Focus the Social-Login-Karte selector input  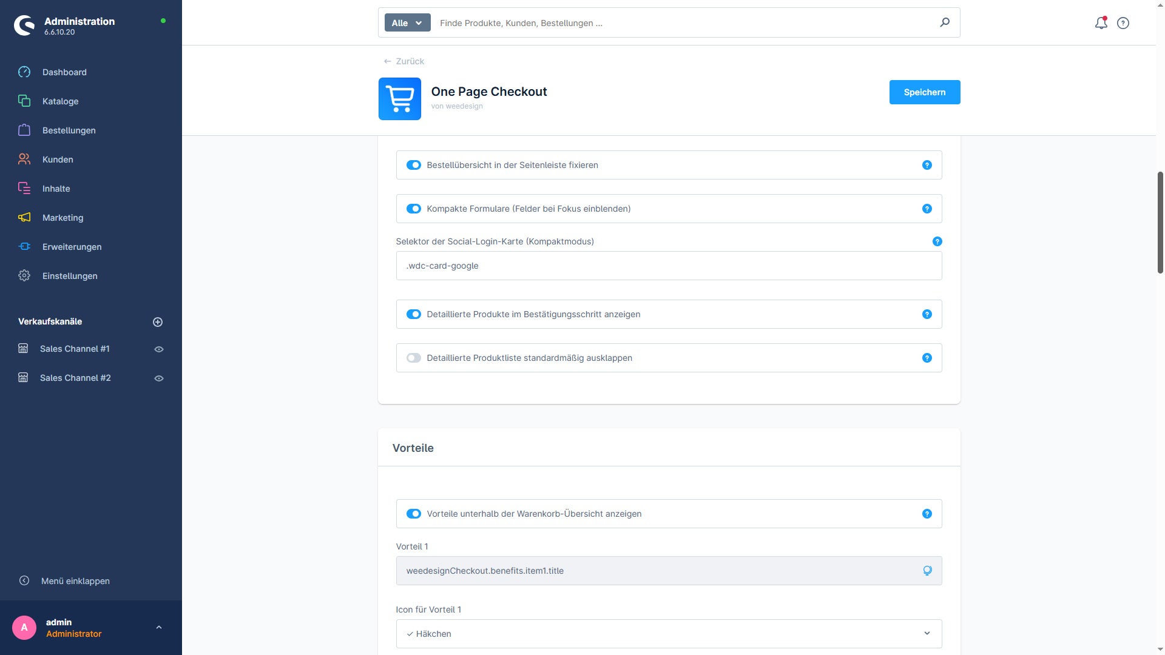coord(669,266)
